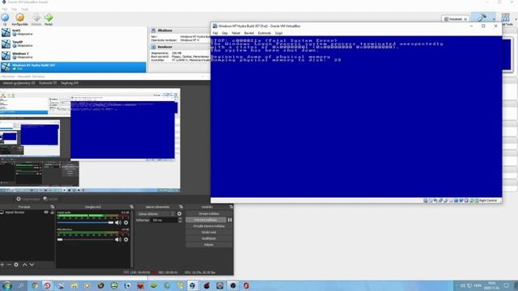
Task: Click the transition duration field in OBS
Action: (x=163, y=220)
